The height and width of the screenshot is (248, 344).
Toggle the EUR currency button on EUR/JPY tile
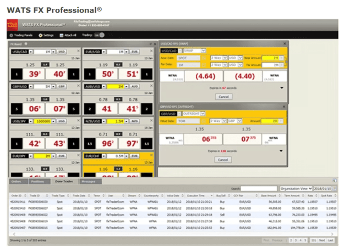[x=62, y=156]
